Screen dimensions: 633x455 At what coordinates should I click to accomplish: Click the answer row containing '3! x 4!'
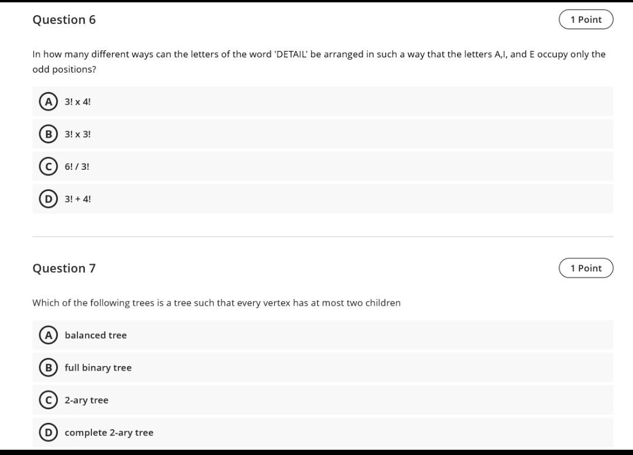pyautogui.click(x=322, y=101)
